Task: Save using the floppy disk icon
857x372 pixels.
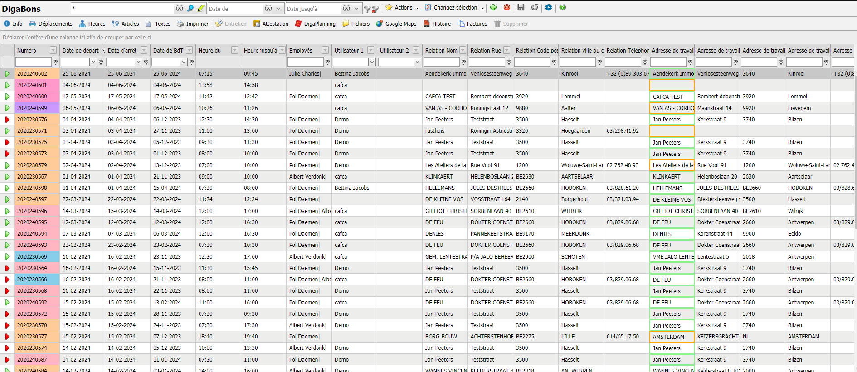Action: click(521, 7)
